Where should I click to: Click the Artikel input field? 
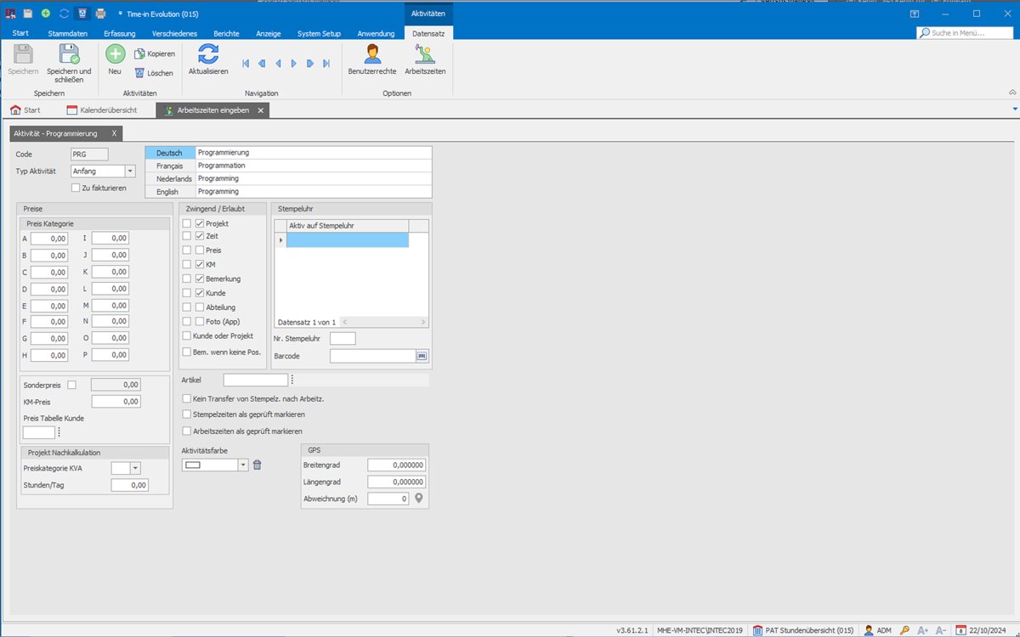tap(255, 380)
